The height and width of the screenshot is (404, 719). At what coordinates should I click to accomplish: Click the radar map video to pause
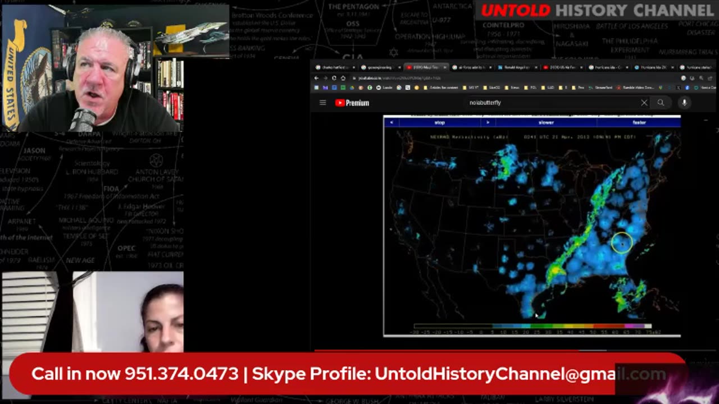coord(532,227)
